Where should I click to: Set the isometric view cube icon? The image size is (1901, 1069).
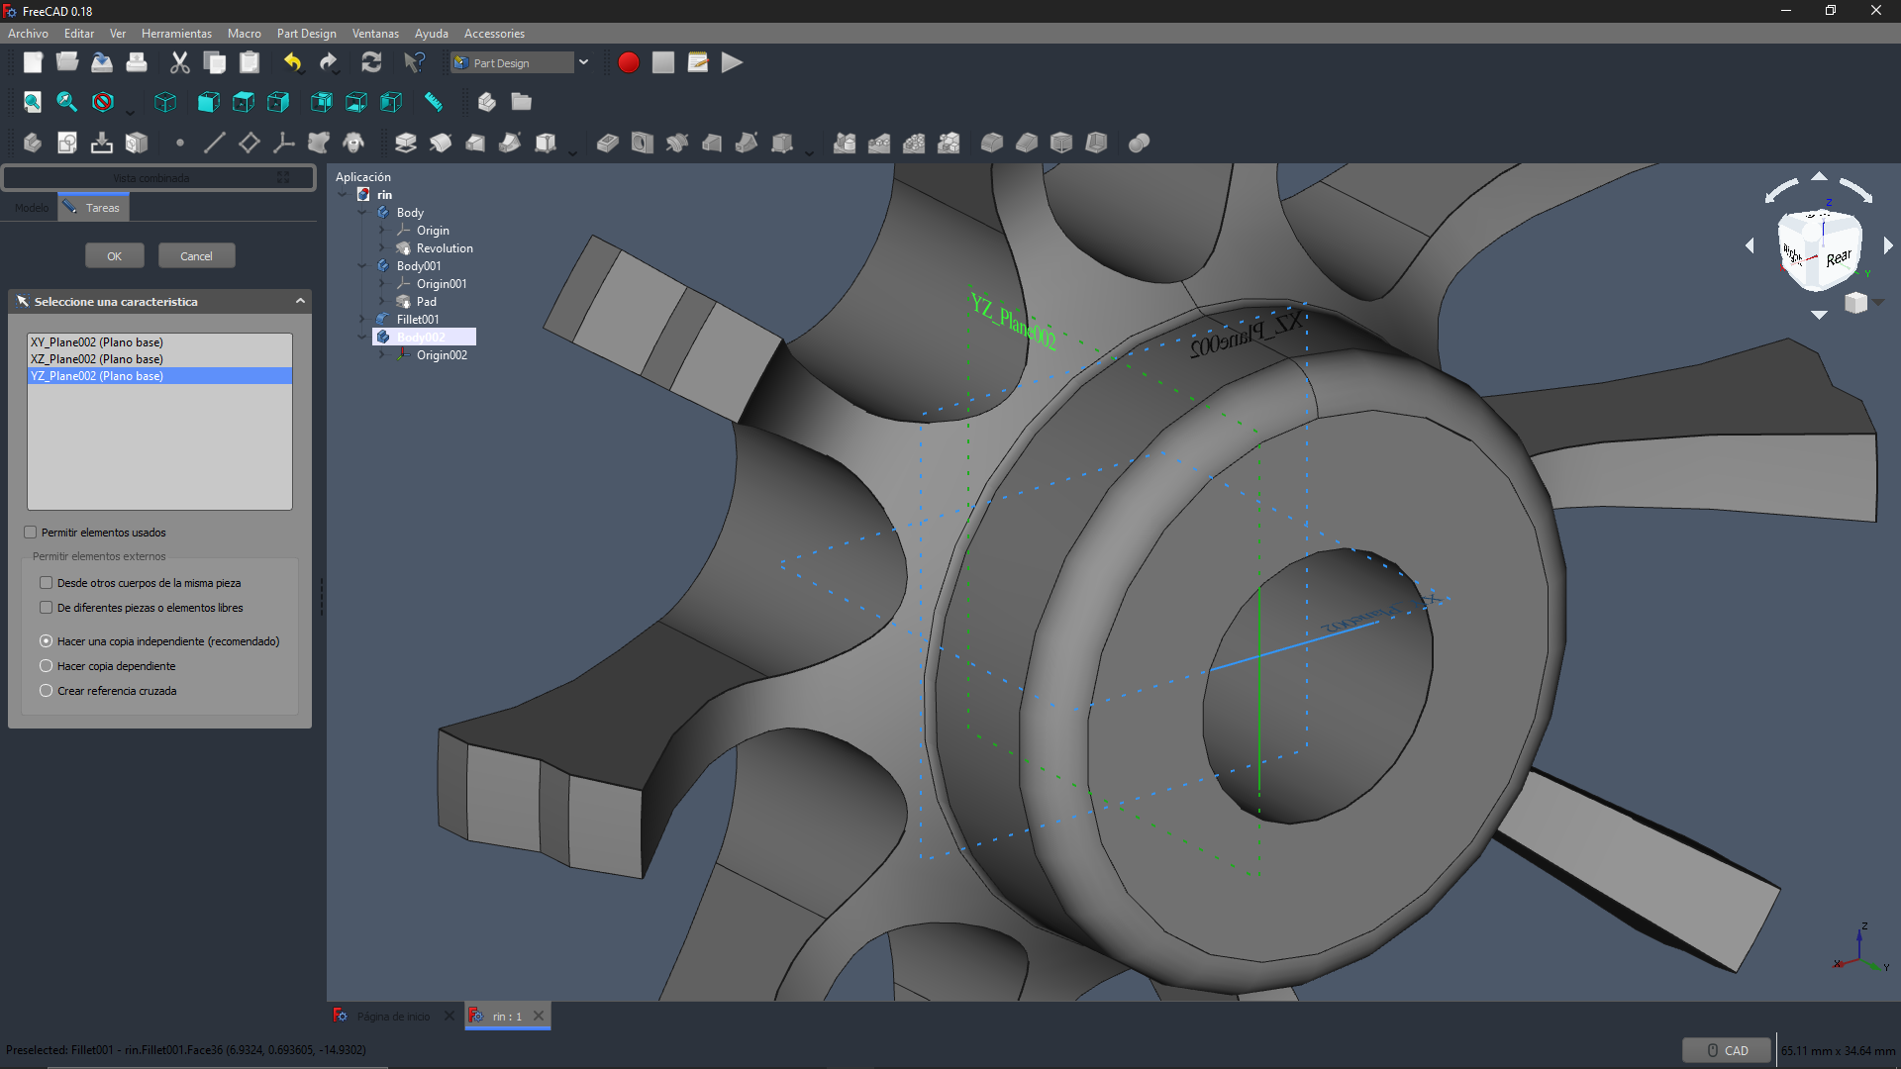[x=165, y=102]
